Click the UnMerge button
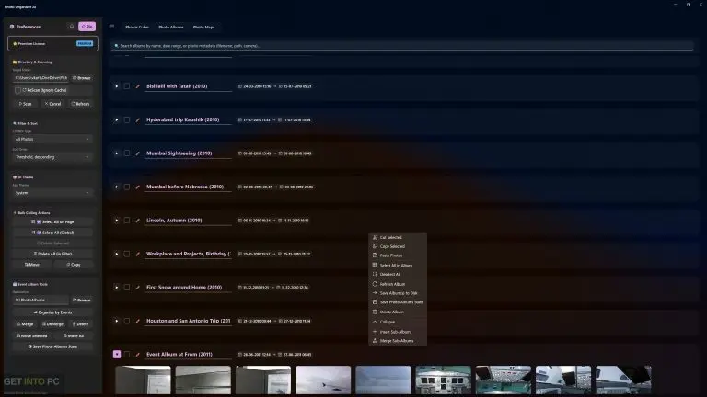The height and width of the screenshot is (397, 707). click(52, 324)
